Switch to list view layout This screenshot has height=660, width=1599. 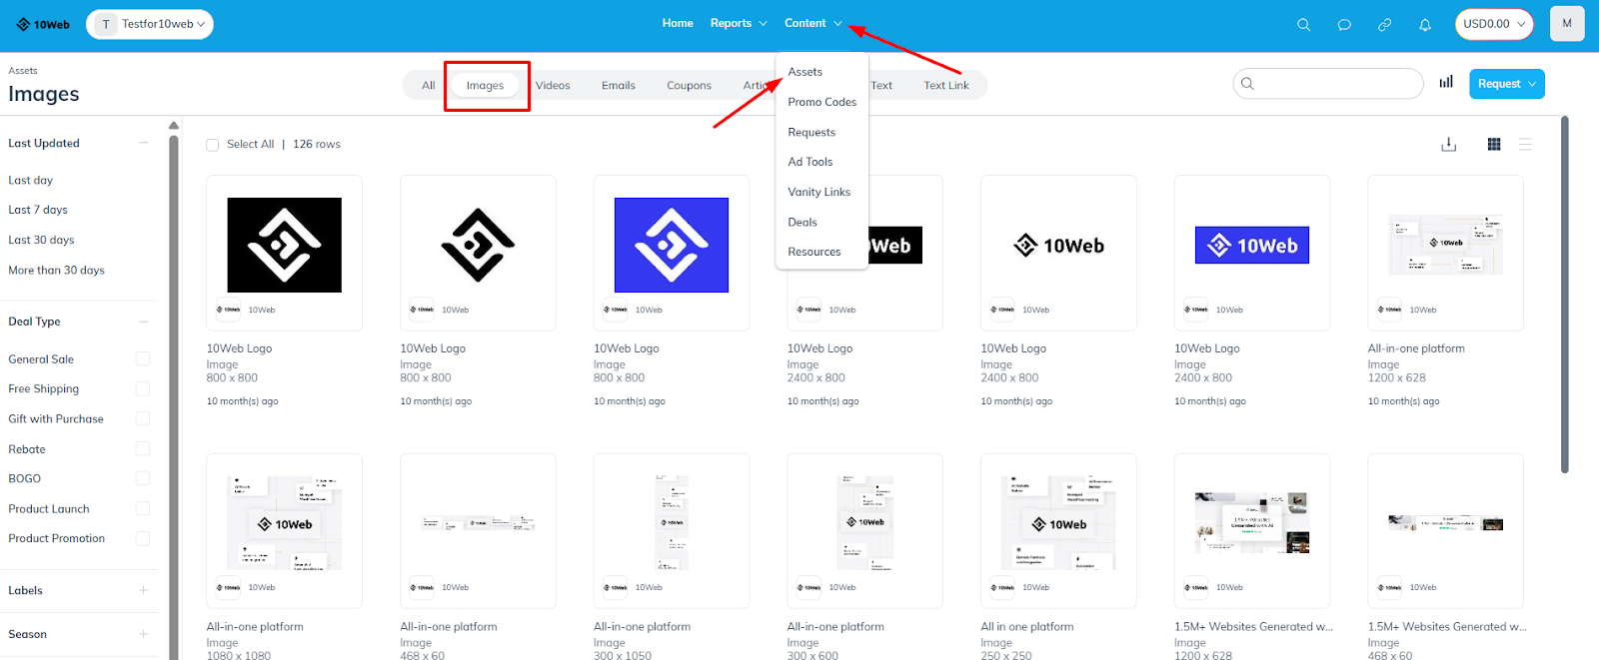[x=1525, y=145]
